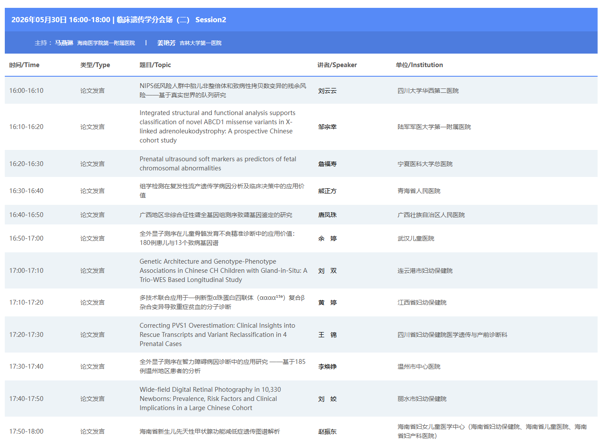Image resolution: width=598 pixels, height=448 pixels.
Task: Click the Correcting PVS1 Overestimation topic
Action: [x=217, y=335]
